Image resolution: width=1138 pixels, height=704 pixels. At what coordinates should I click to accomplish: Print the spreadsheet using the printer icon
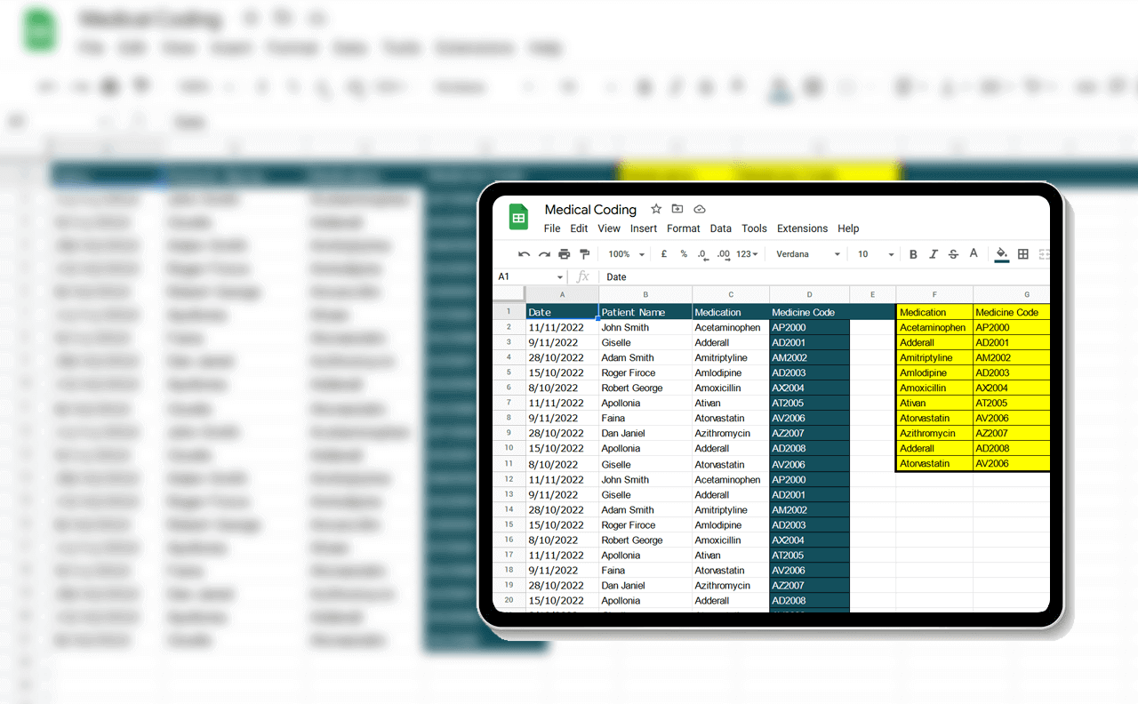click(x=565, y=254)
